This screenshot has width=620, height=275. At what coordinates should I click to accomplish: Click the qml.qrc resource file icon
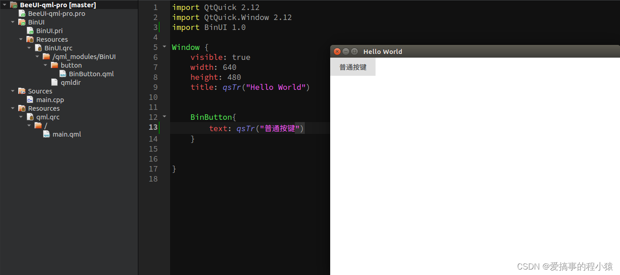(x=30, y=117)
